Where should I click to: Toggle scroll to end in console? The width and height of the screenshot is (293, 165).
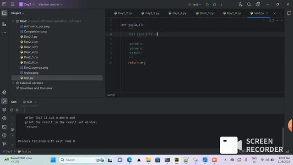tap(12, 135)
